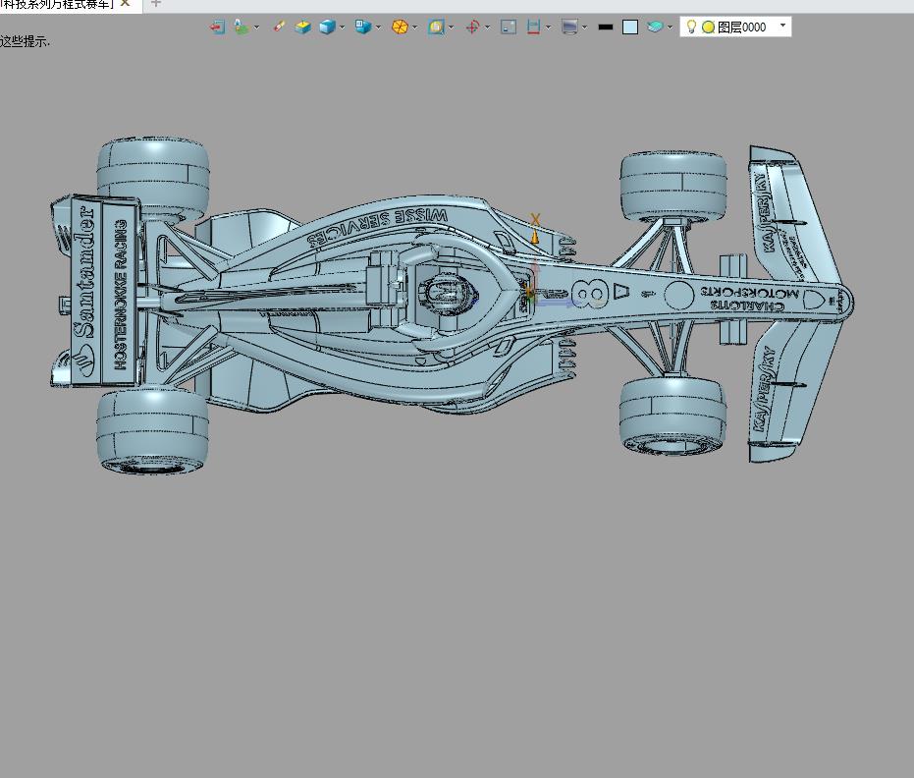Toggle the yellow circle layer status indicator
Viewport: 914px width, 778px height.
708,28
